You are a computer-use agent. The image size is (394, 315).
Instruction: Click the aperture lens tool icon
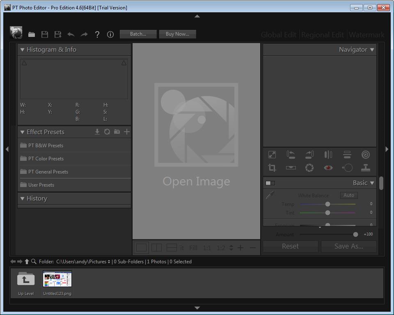[x=309, y=168]
